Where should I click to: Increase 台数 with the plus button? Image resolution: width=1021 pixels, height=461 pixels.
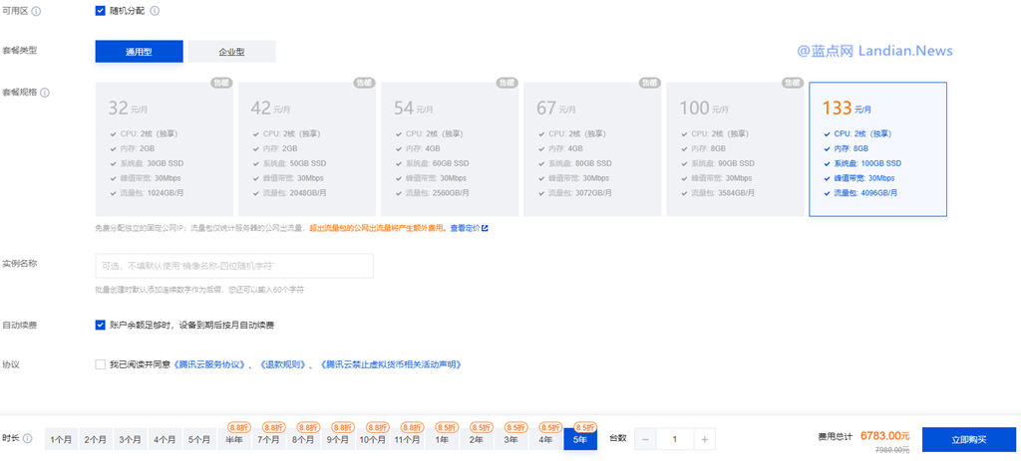click(705, 439)
